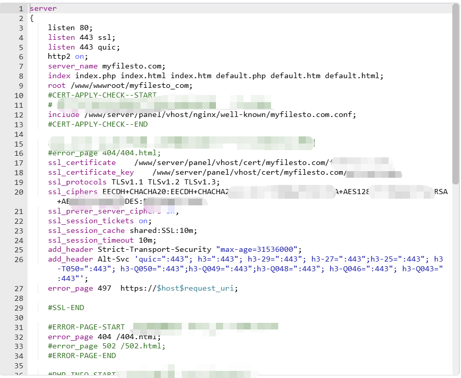Click line number 1 in the gutter

[20, 9]
